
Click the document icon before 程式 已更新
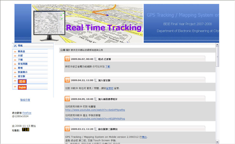pyautogui.click(x=96, y=59)
